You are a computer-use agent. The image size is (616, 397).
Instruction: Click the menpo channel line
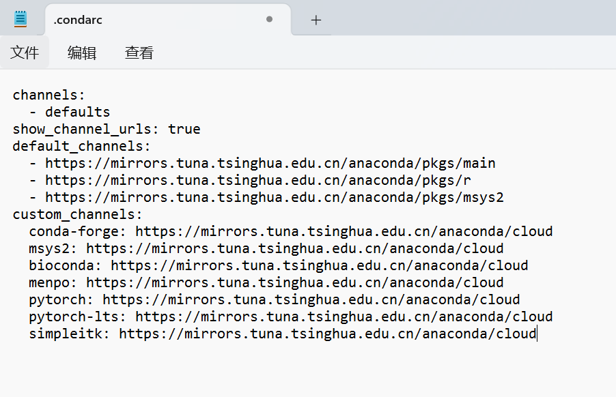tap(266, 282)
